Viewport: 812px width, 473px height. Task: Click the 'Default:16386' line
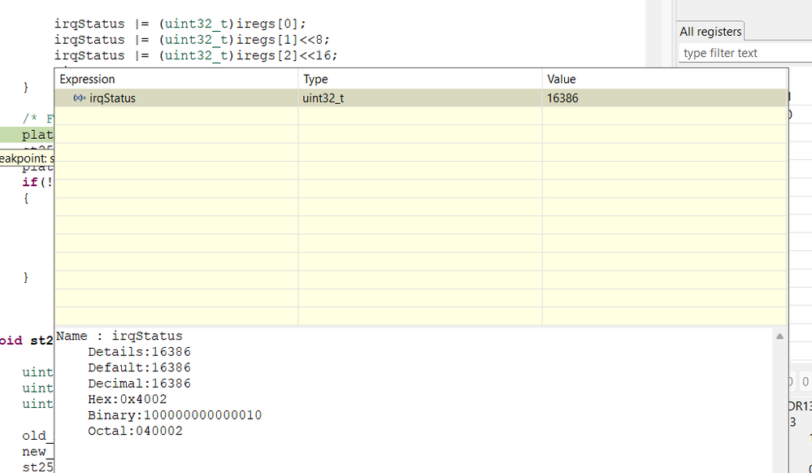pos(139,367)
